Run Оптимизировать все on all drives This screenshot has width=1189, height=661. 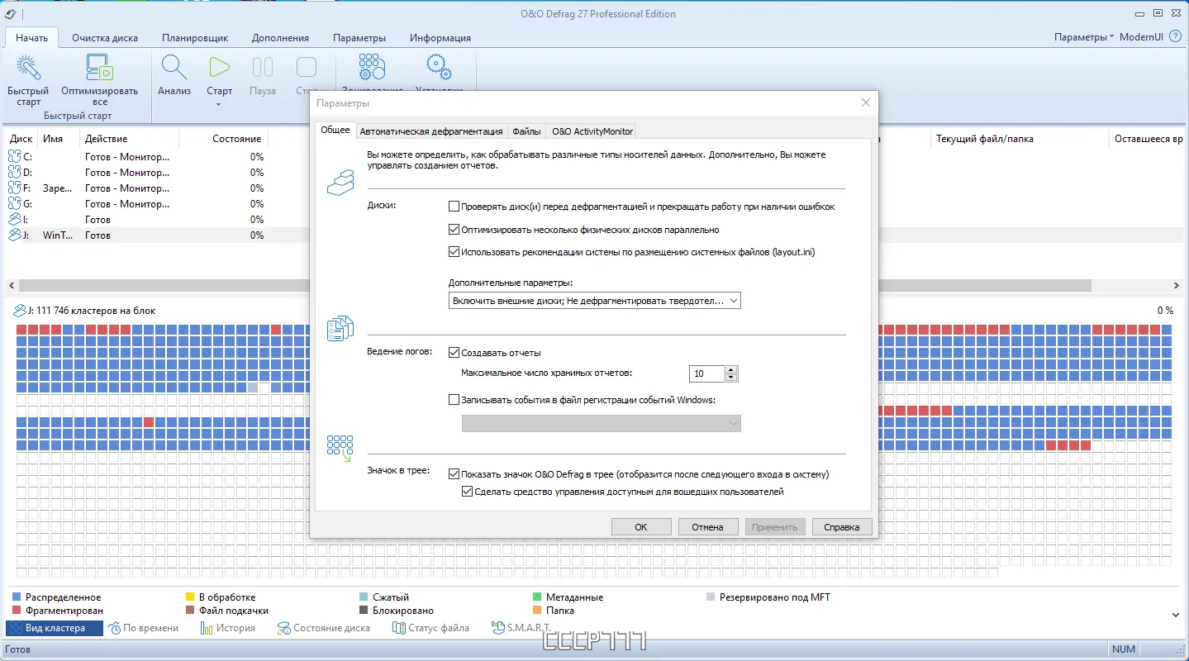(x=100, y=80)
